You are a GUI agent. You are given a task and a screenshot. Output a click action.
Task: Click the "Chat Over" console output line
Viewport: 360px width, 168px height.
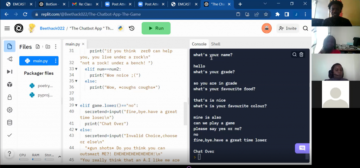204,151
